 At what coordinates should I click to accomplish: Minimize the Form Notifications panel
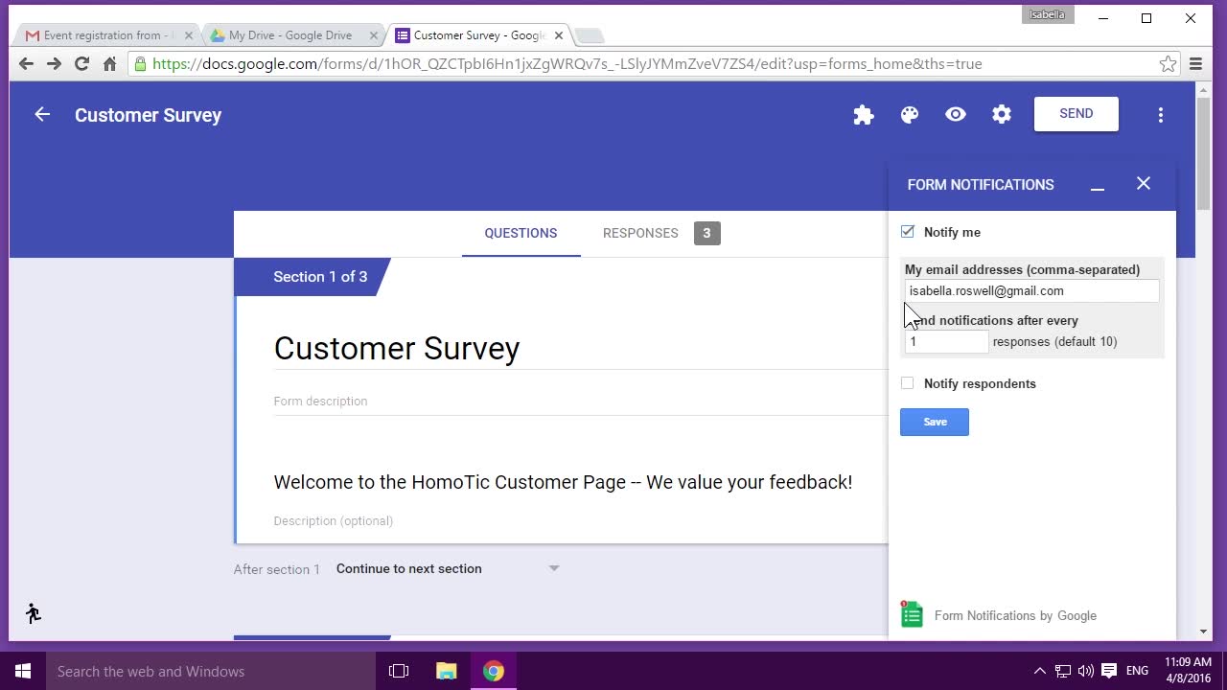[1098, 185]
